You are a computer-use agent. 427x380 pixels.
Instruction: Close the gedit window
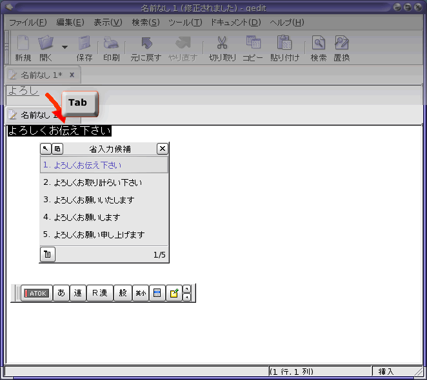tap(418, 7)
